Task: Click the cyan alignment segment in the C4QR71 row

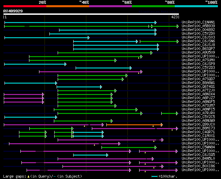Action: coord(88,132)
